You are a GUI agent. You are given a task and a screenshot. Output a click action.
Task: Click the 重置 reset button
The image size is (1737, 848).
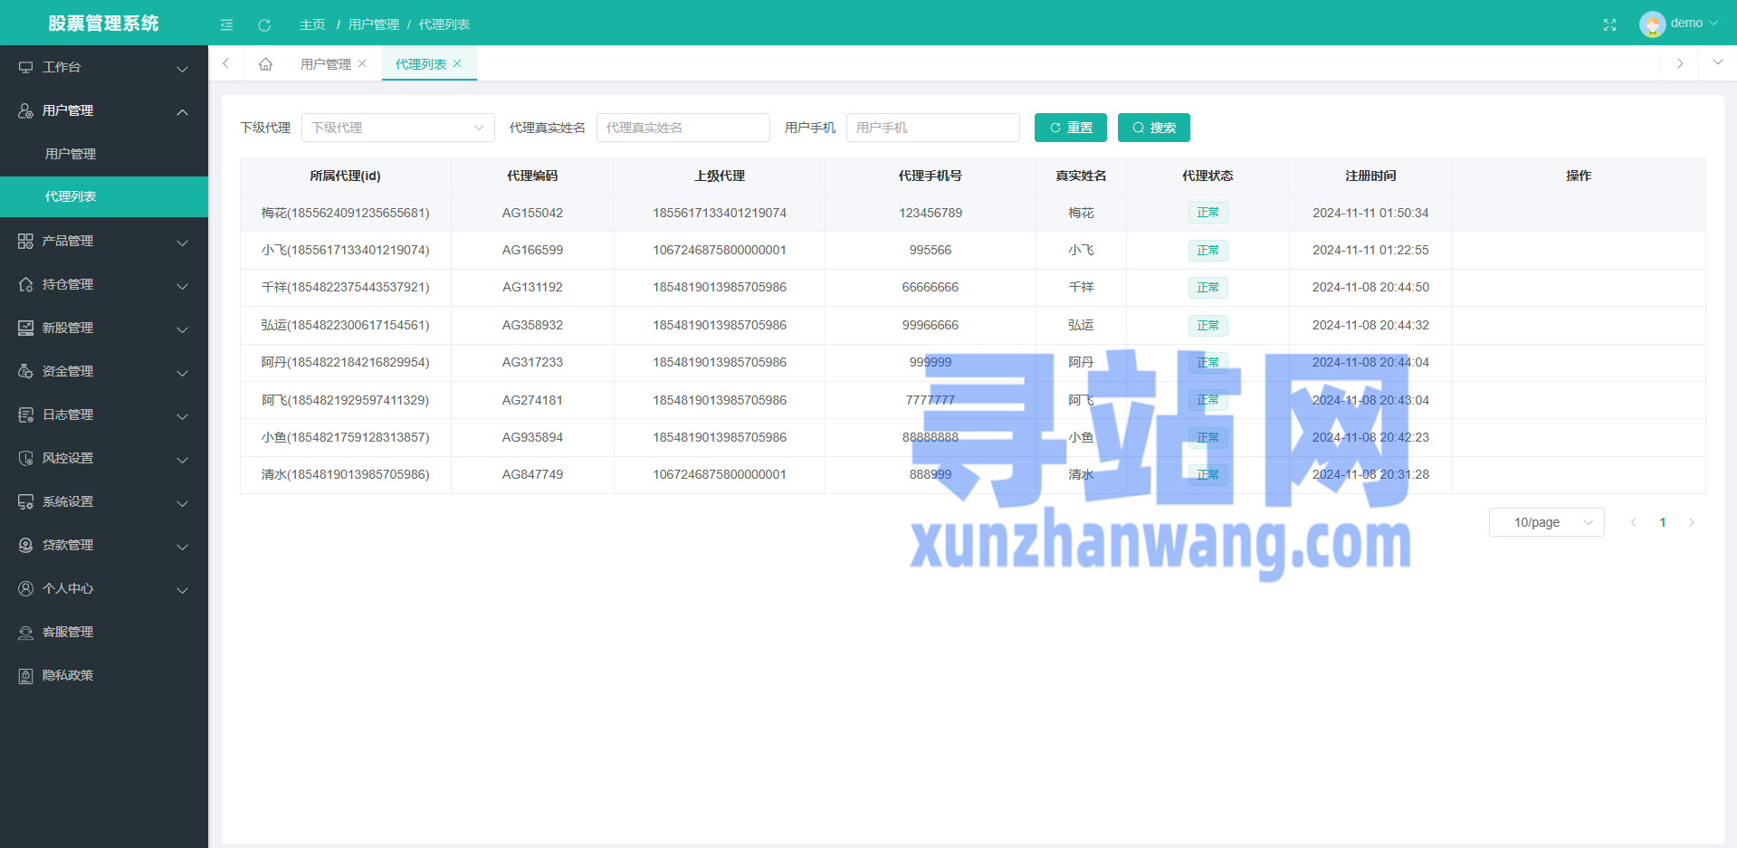1070,128
